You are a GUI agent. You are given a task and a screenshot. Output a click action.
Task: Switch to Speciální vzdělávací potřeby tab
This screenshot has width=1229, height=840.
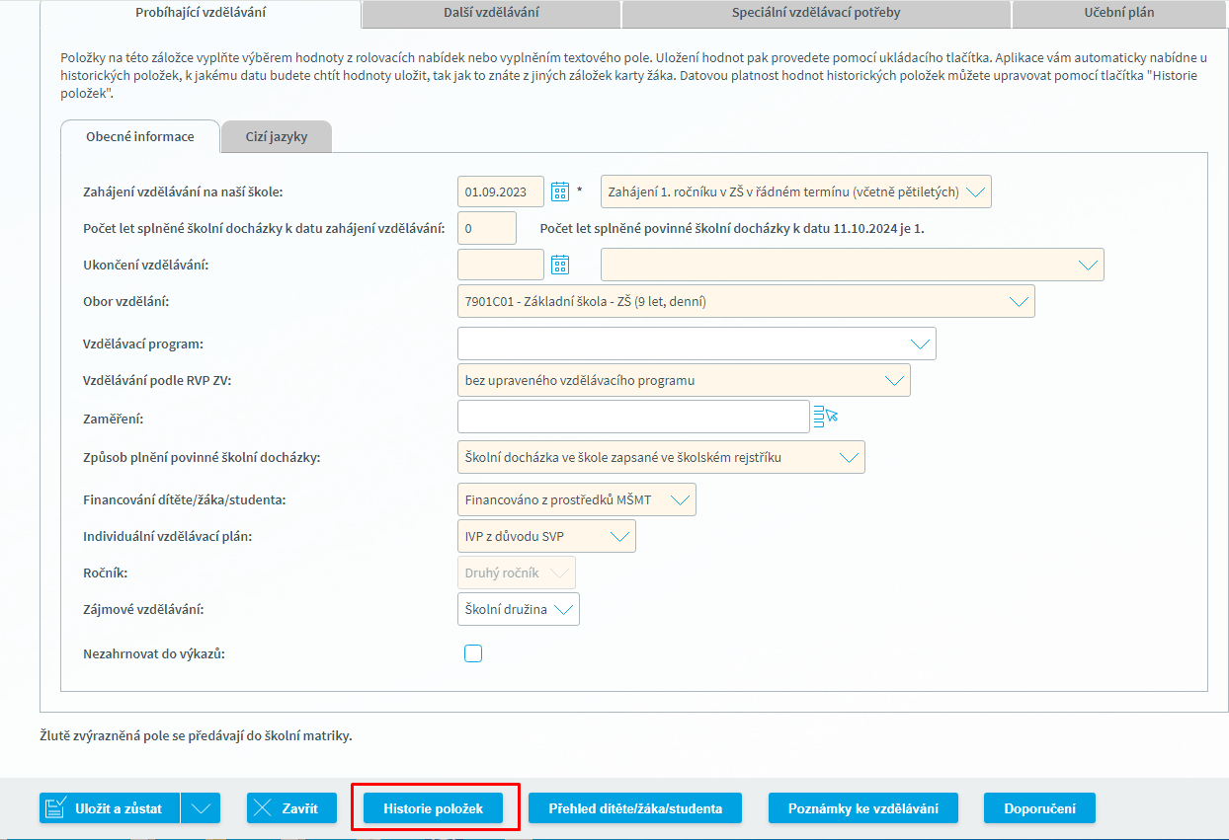(816, 13)
